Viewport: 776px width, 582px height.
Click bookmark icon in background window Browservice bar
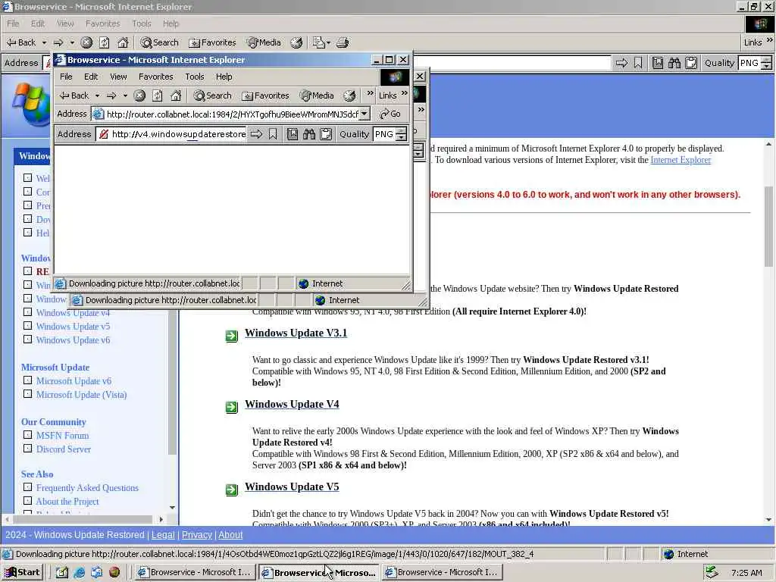click(x=638, y=63)
